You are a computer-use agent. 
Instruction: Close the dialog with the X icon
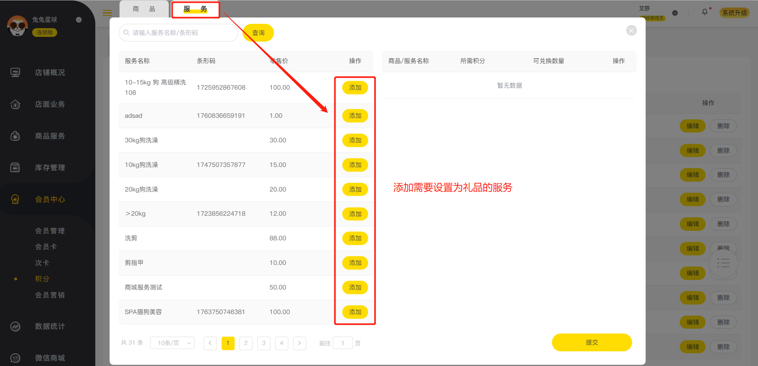point(631,31)
